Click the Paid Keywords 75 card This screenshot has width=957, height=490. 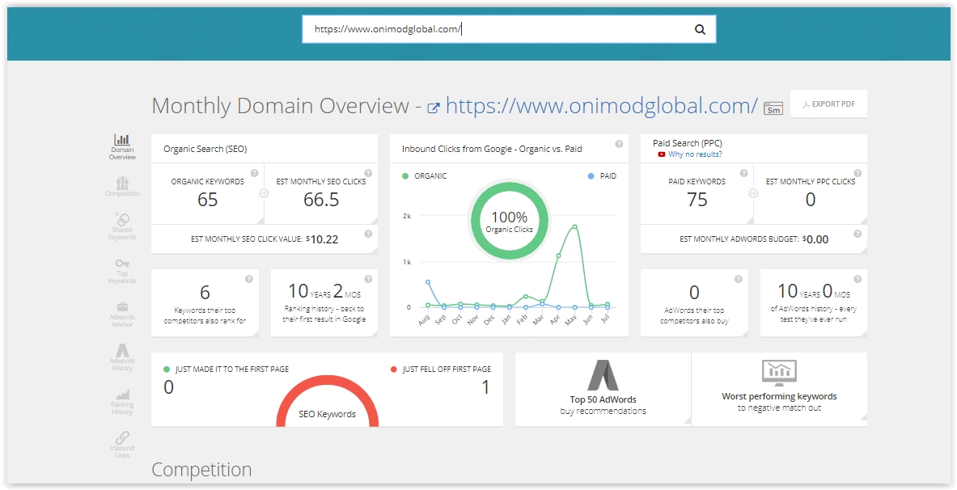coord(697,193)
